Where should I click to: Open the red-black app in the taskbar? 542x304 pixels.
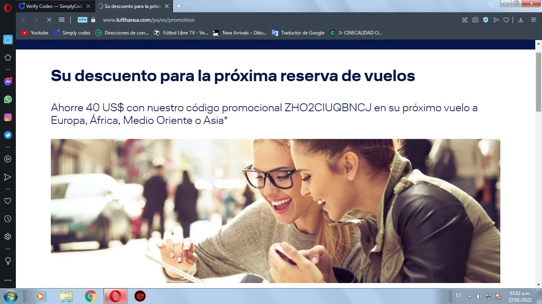(140, 296)
